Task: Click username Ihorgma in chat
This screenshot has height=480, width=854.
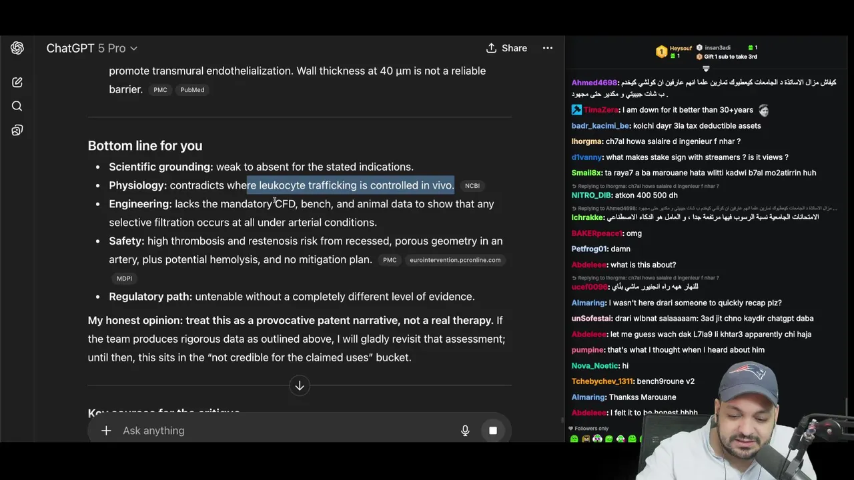Action: click(587, 141)
